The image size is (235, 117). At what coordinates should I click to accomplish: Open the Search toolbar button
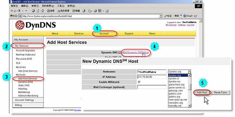click(50, 11)
